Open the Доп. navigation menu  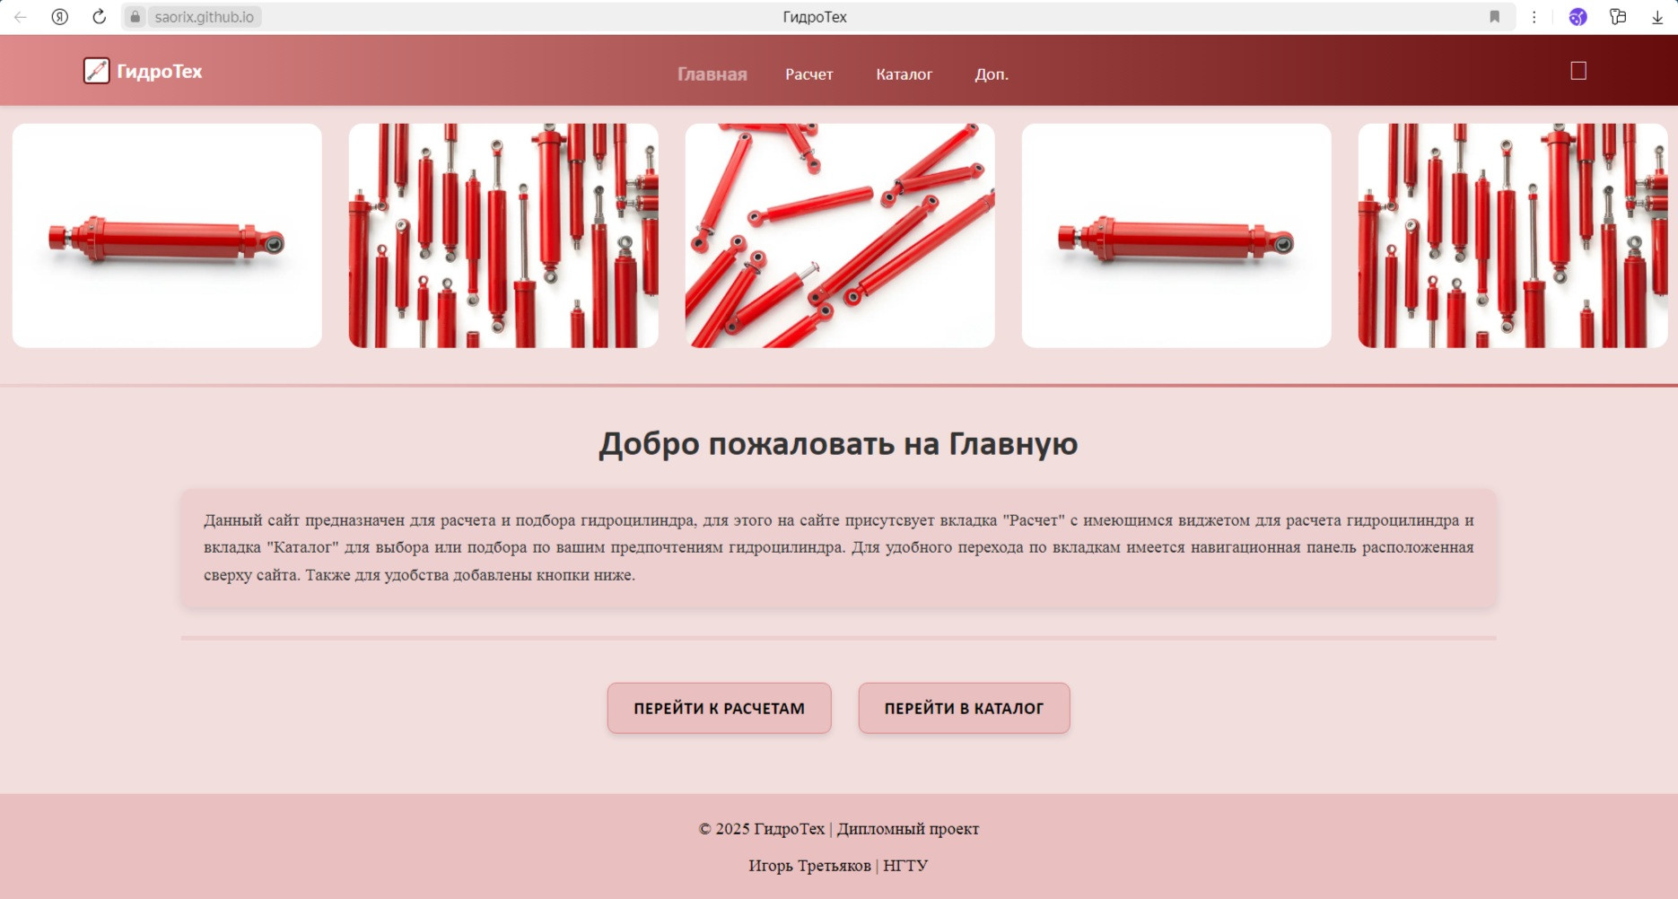click(x=992, y=74)
